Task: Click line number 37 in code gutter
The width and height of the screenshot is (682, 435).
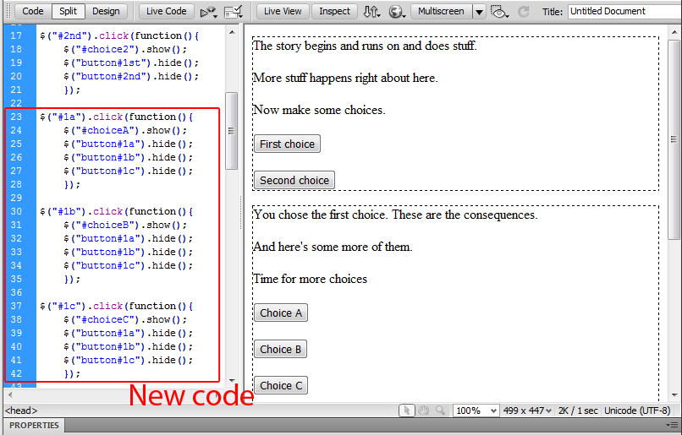Action: pos(16,306)
